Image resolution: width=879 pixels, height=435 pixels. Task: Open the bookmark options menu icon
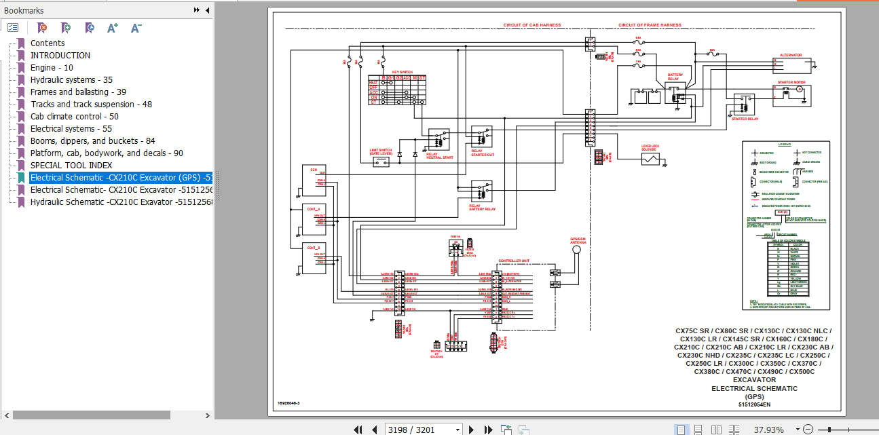13,28
